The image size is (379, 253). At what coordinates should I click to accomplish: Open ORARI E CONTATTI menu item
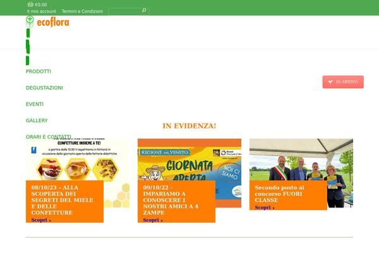(x=49, y=137)
